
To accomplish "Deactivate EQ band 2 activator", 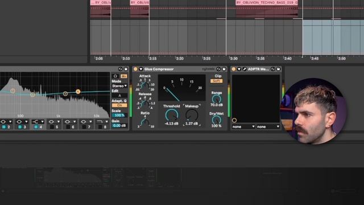I will point(4,127).
